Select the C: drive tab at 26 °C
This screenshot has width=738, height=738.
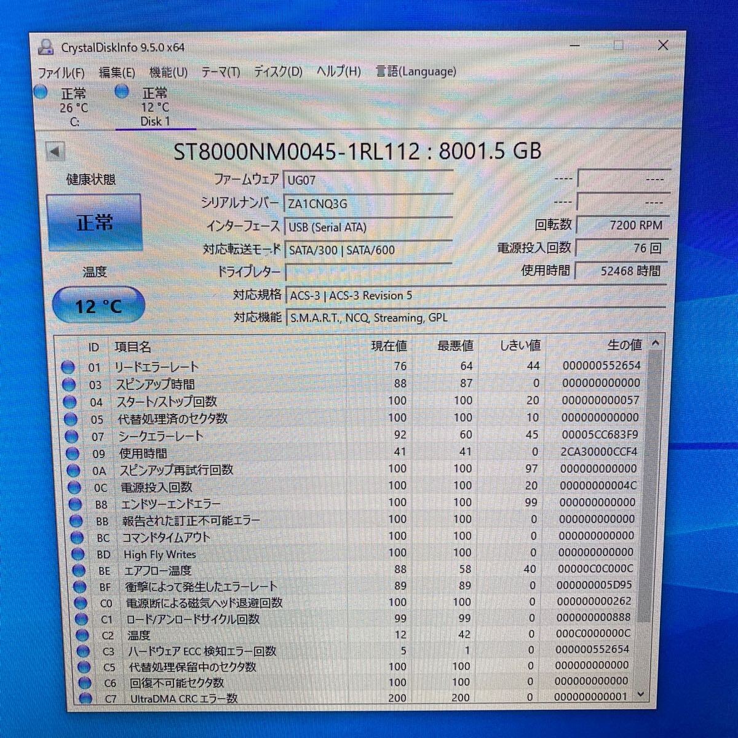tap(74, 108)
